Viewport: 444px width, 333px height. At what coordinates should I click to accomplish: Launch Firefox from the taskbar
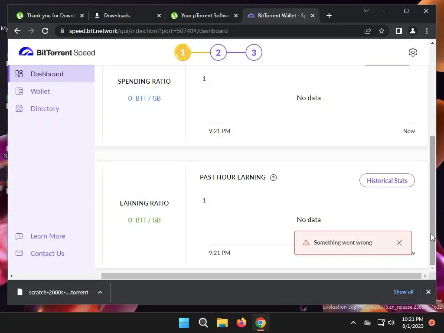241,323
